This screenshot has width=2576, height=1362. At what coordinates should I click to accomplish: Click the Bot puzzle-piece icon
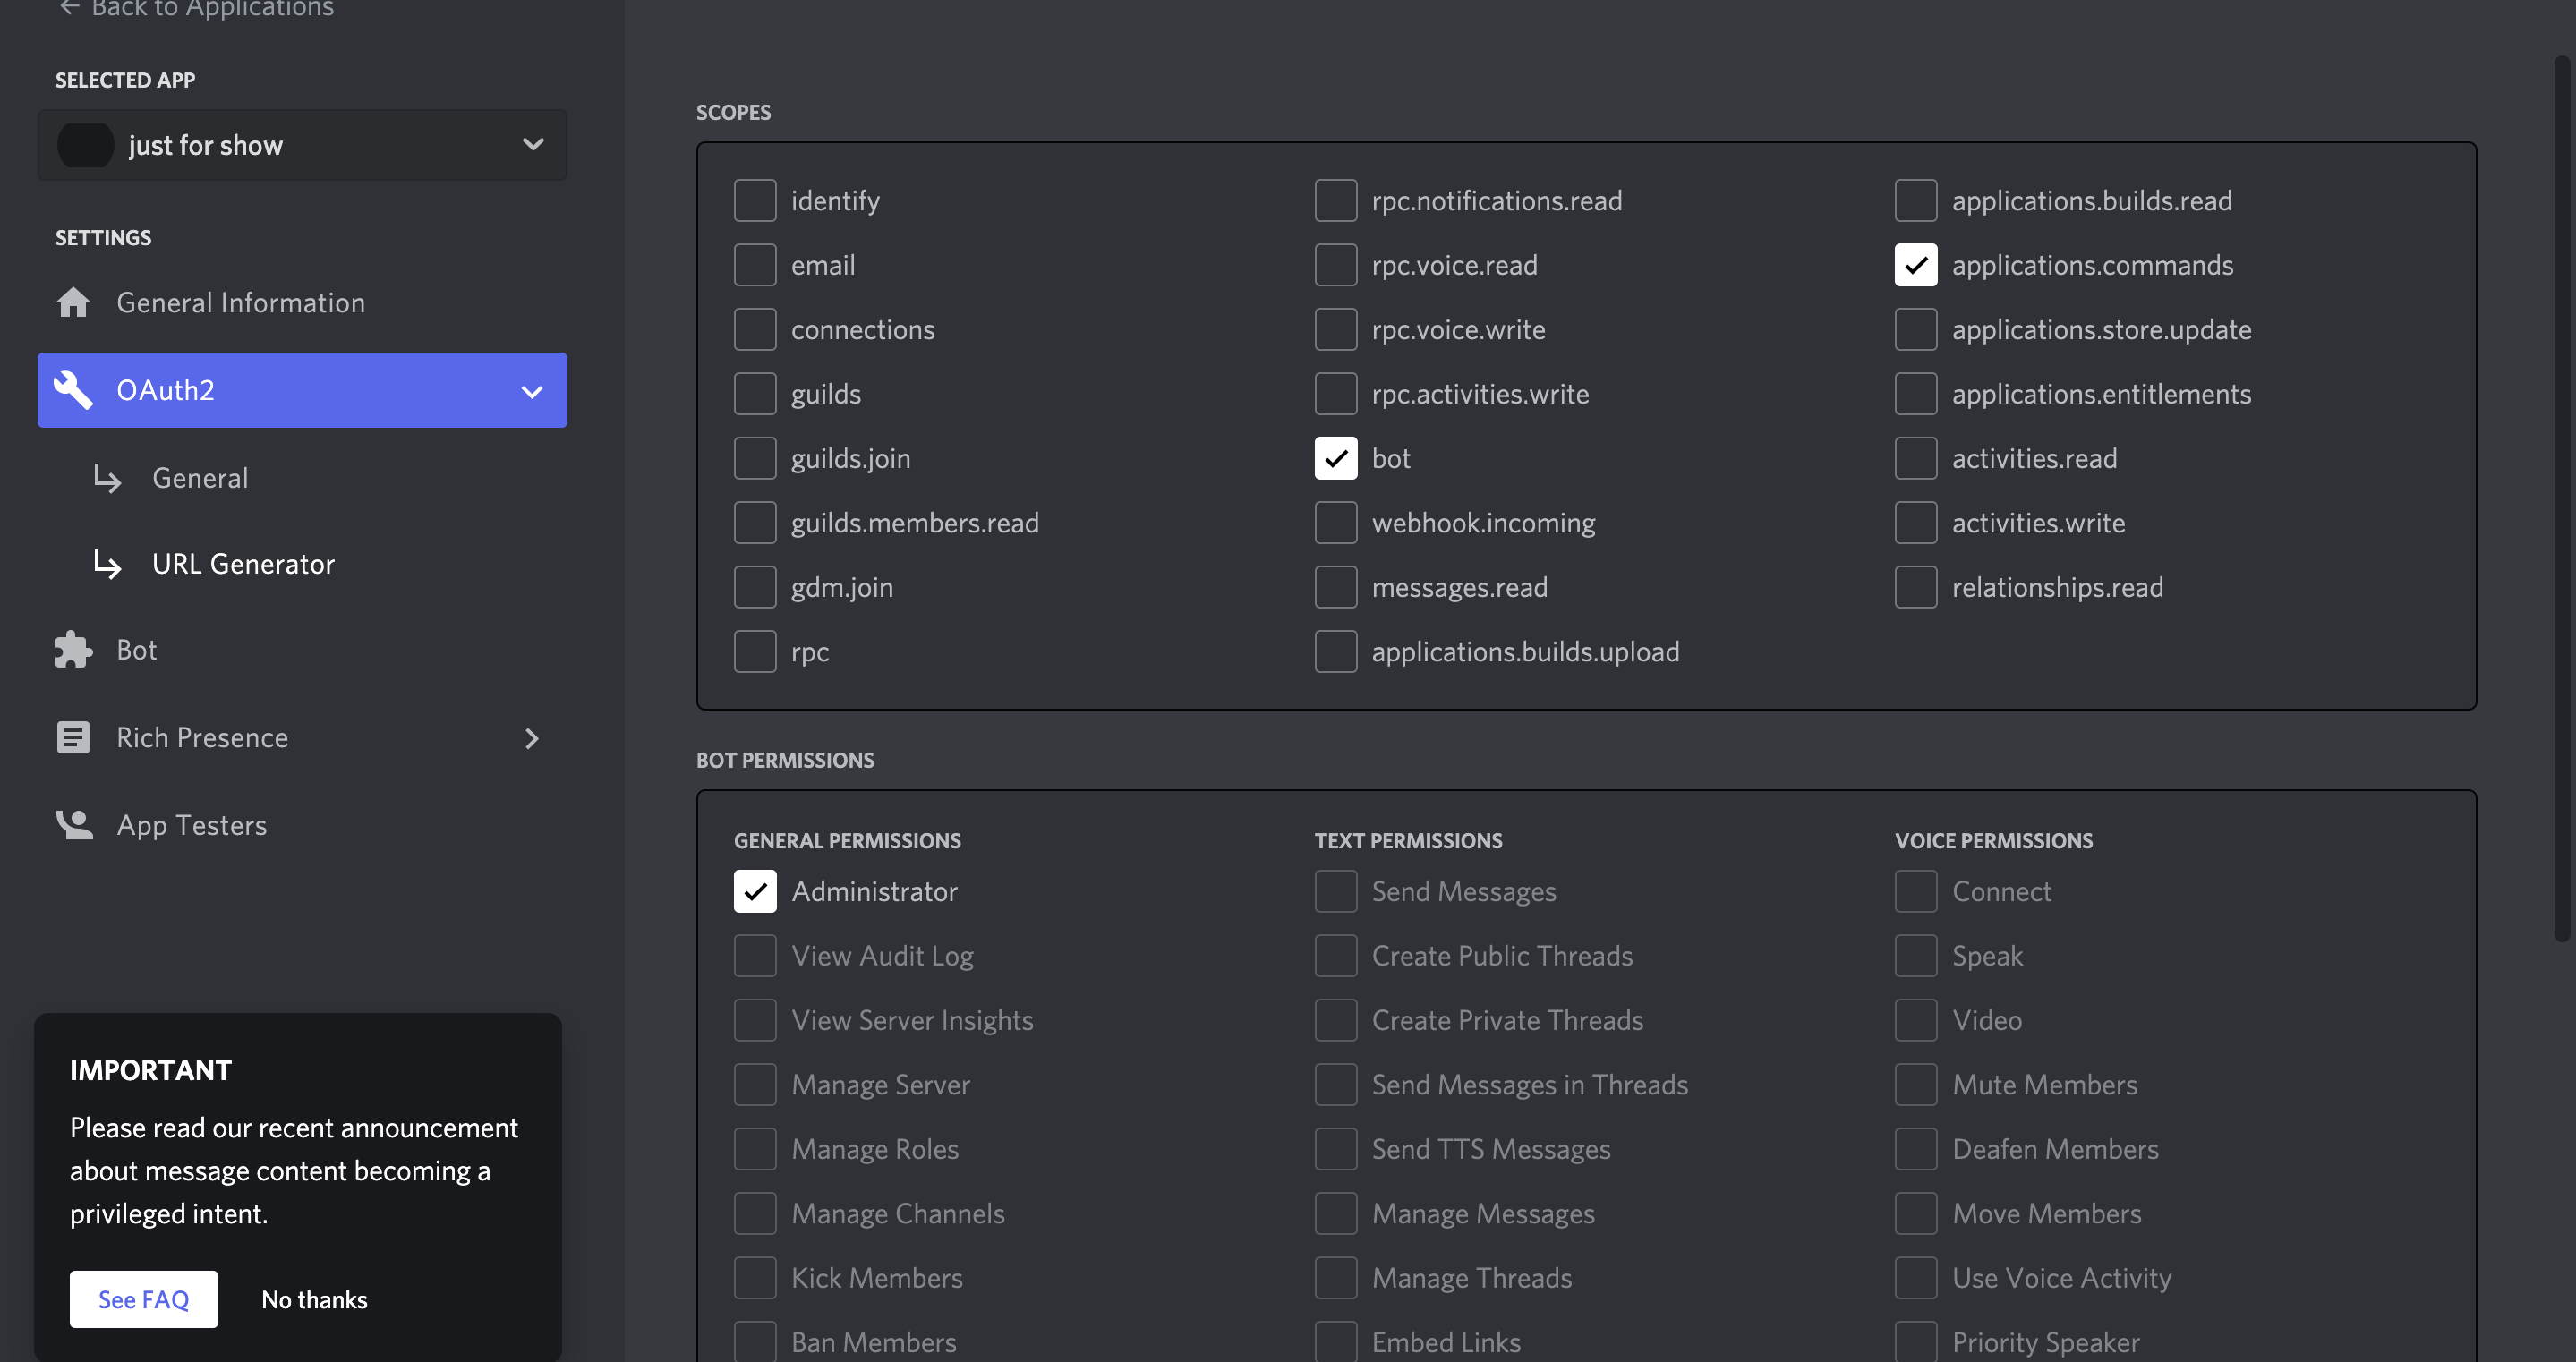[x=72, y=649]
